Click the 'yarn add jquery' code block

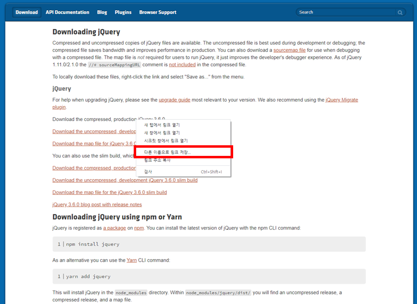point(209,276)
